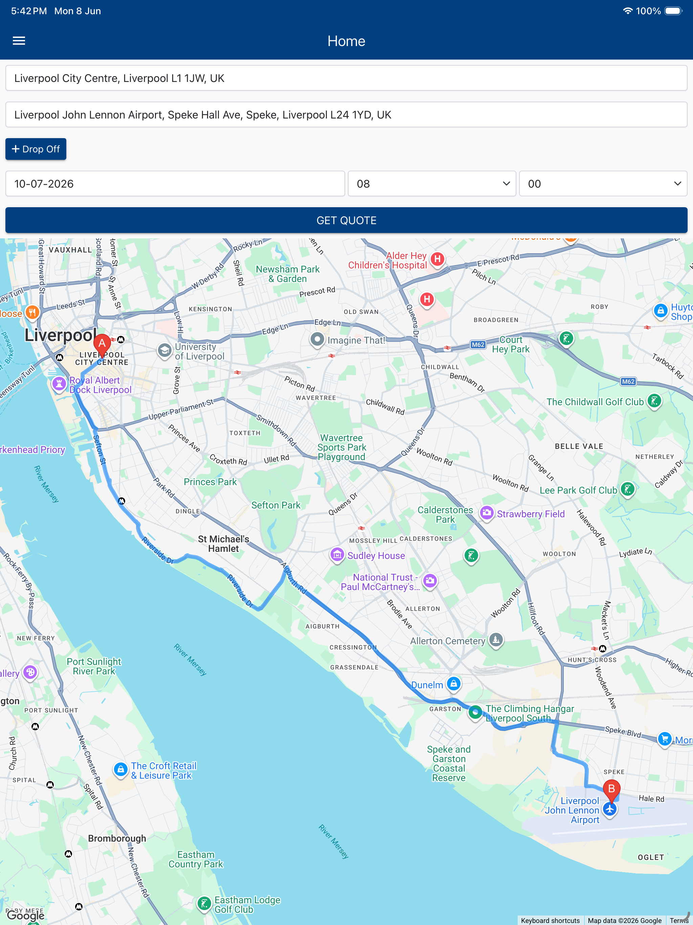Select the Dunelm shopping pin
Image resolution: width=693 pixels, height=925 pixels.
(453, 684)
